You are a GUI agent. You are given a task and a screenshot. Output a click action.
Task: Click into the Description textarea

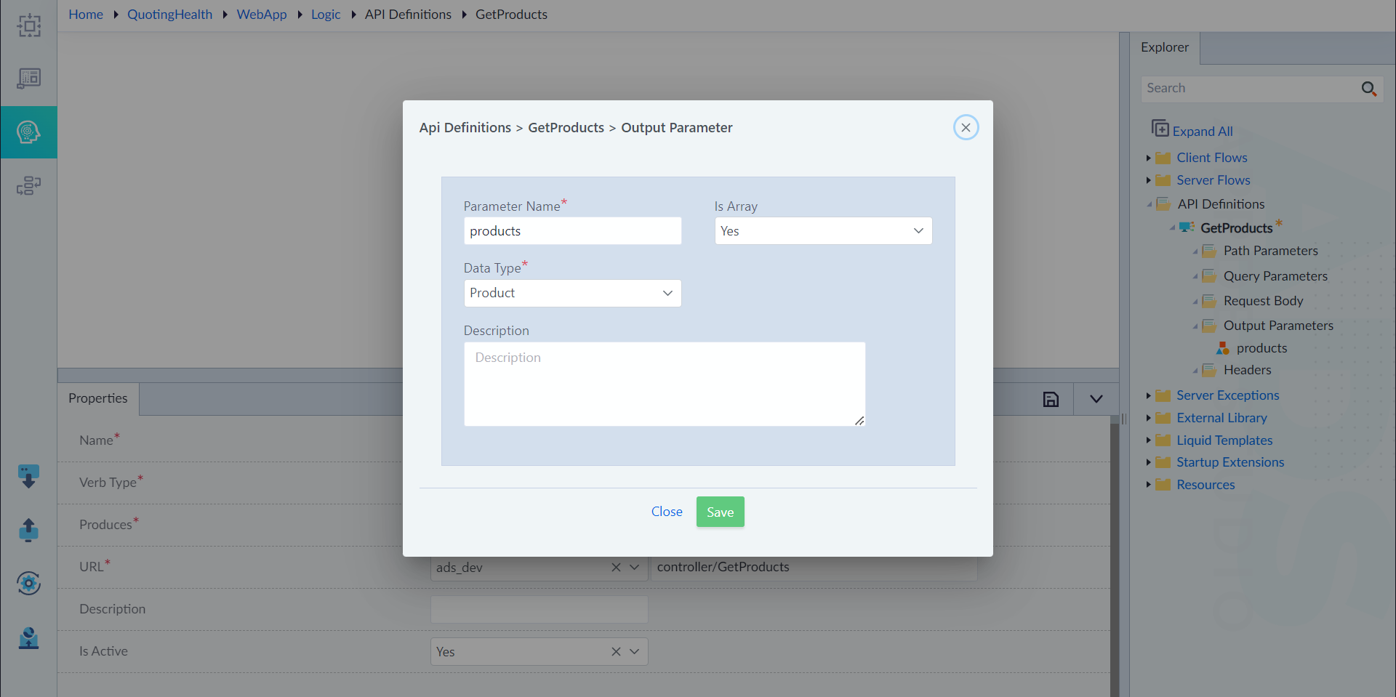(x=665, y=384)
